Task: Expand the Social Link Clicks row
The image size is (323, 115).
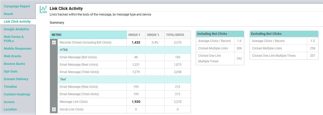Action: (54, 109)
